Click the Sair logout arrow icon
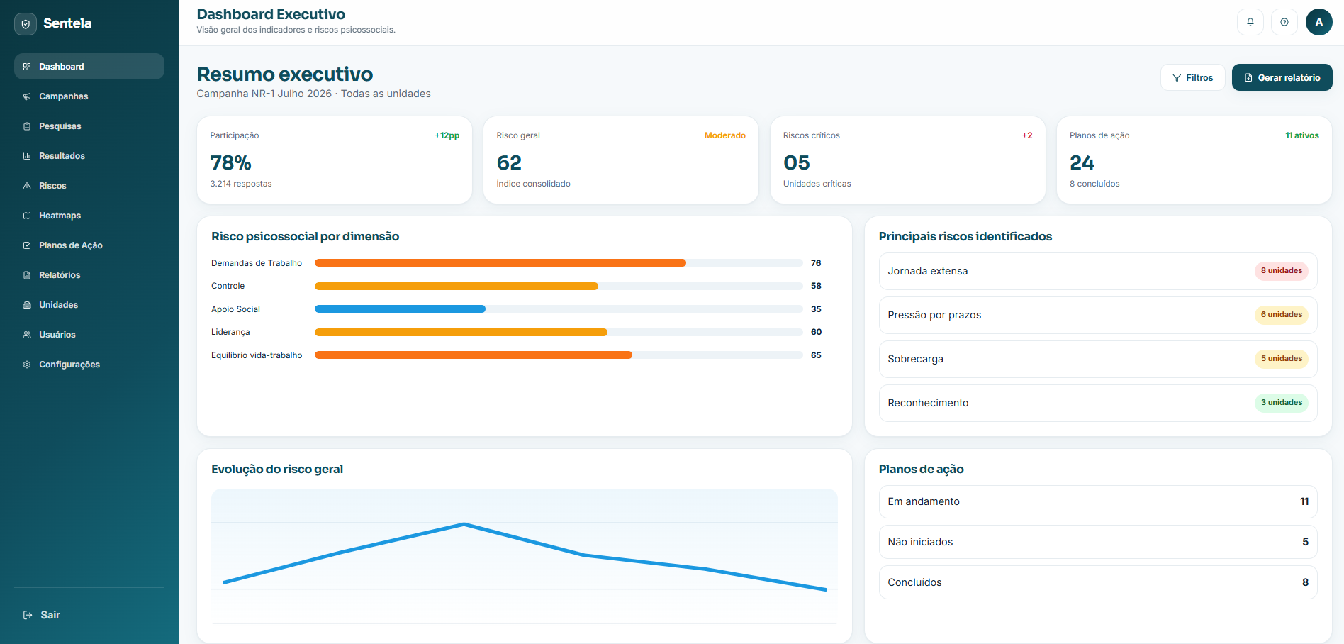 (x=28, y=615)
